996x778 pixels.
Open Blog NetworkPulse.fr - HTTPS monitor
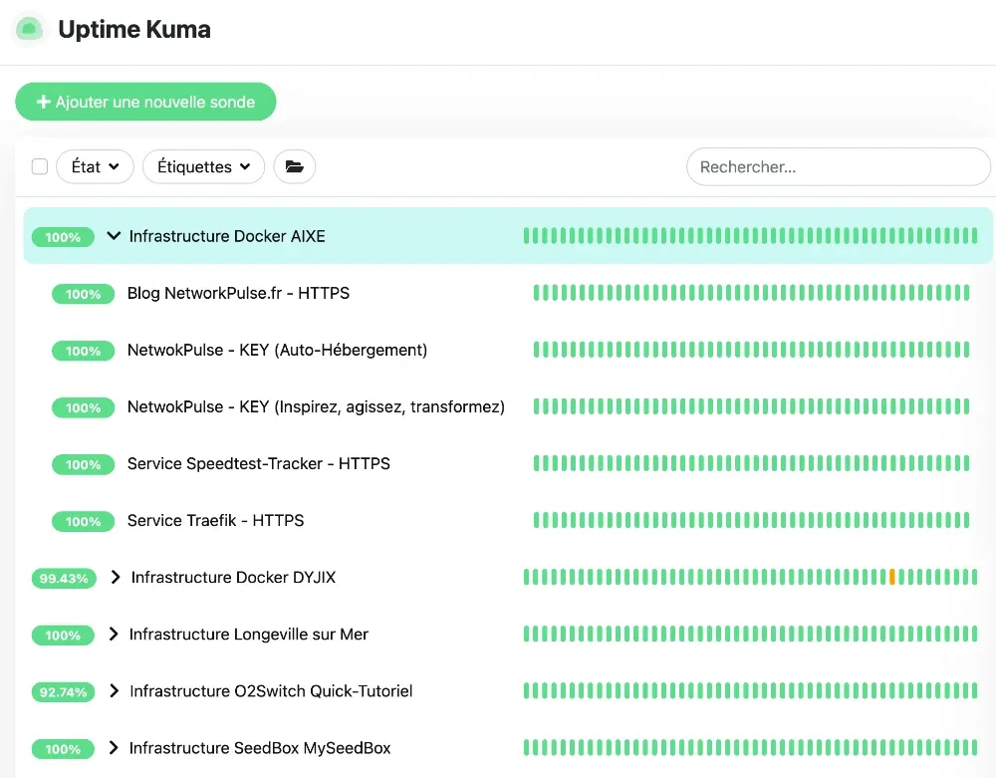238,293
